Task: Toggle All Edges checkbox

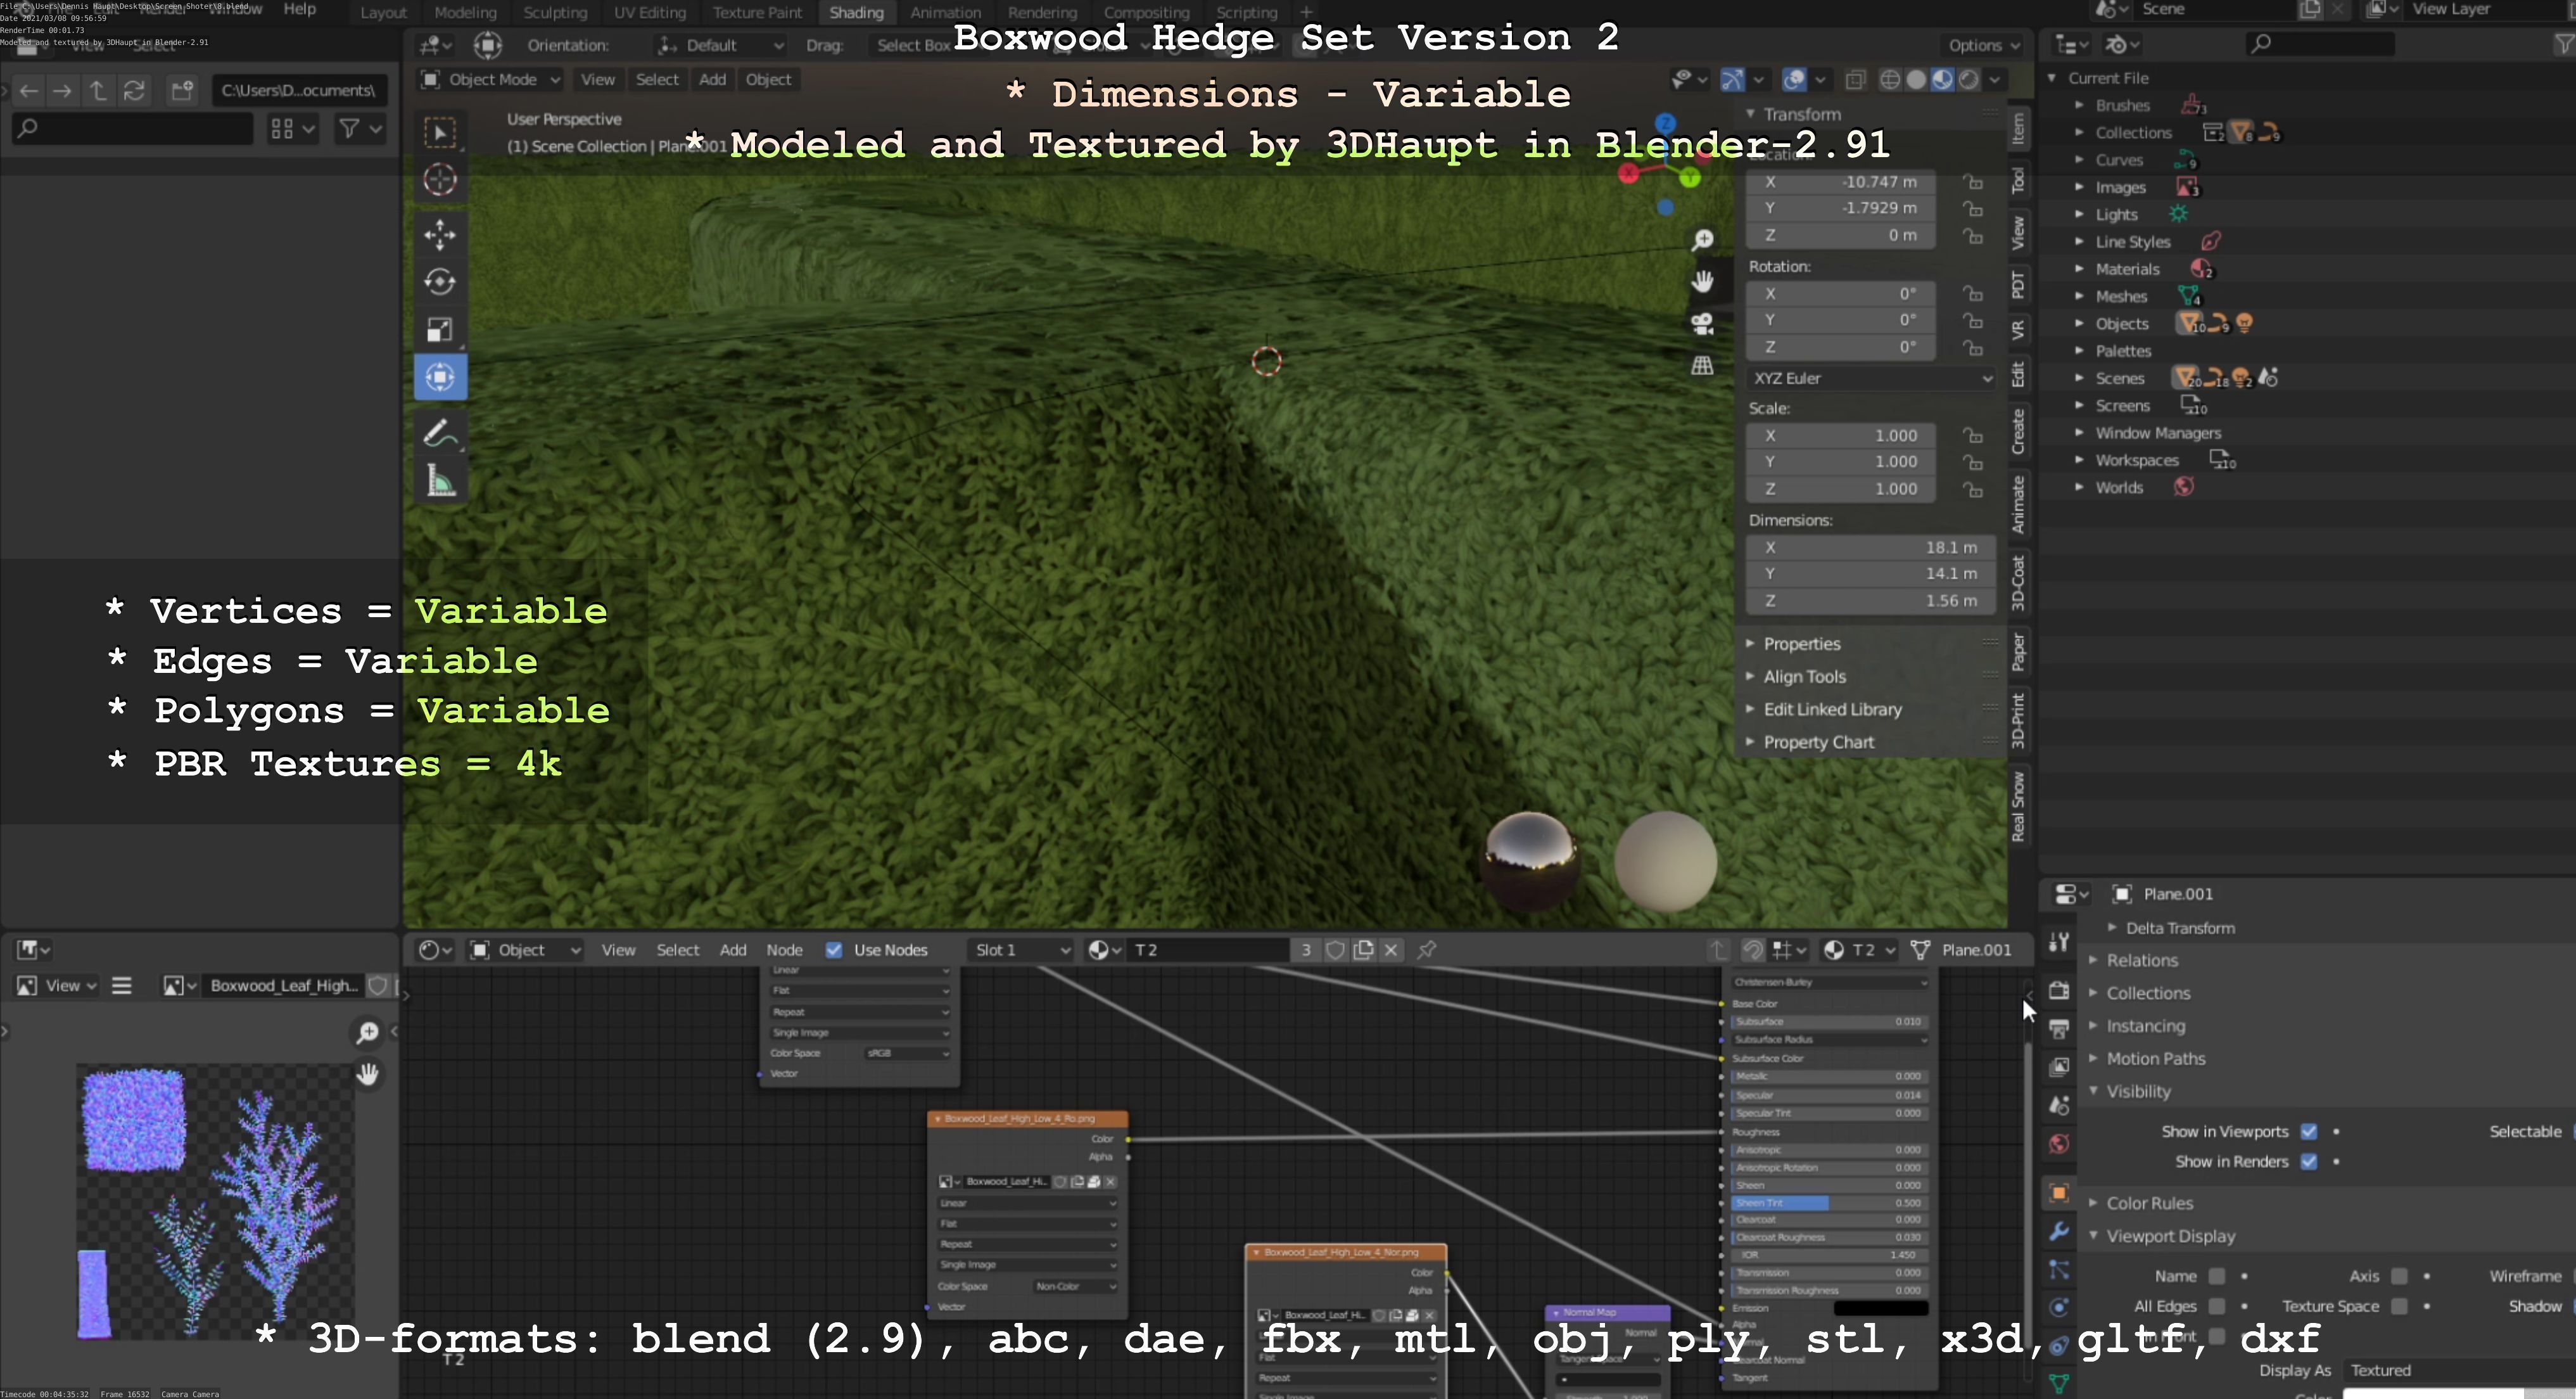Action: 2216,1306
